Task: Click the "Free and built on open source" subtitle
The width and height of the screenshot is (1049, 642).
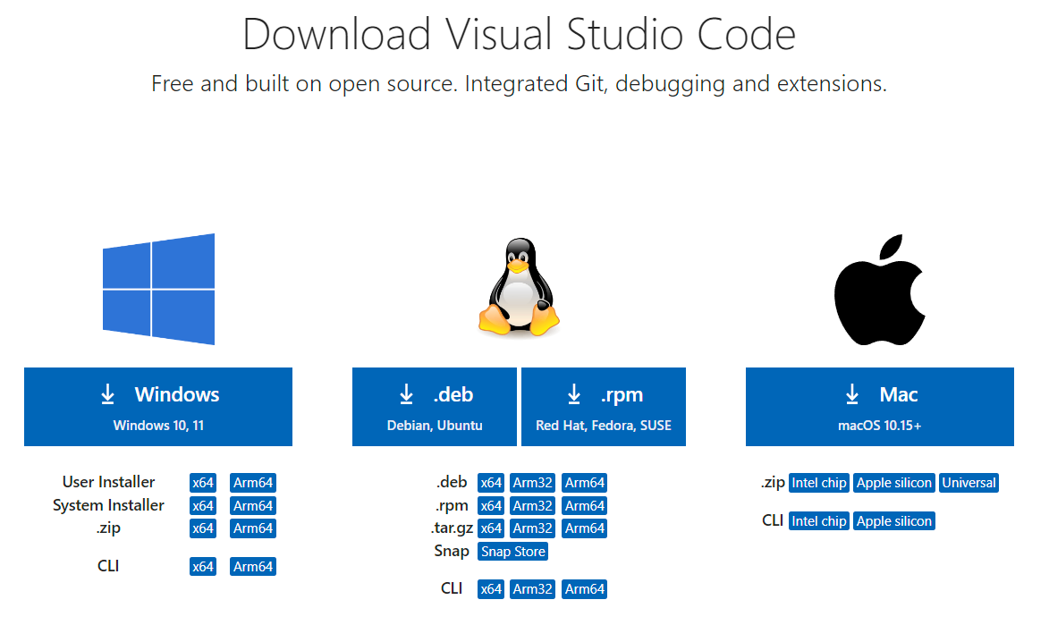Action: (520, 83)
